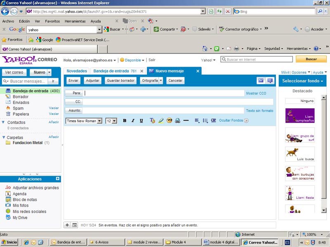Open the text alignment options icon
This screenshot has width=330, height=247.
coord(197,121)
